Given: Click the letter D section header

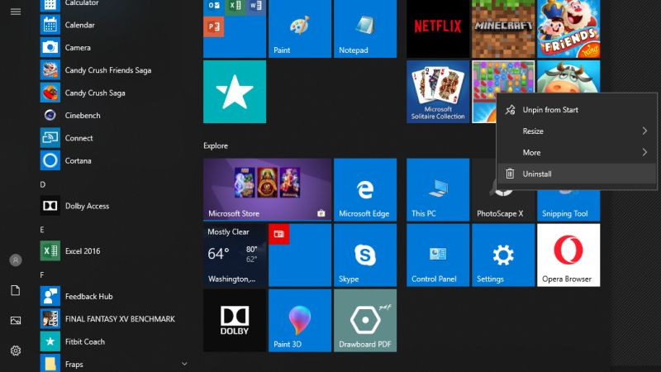Looking at the screenshot, I should (43, 184).
